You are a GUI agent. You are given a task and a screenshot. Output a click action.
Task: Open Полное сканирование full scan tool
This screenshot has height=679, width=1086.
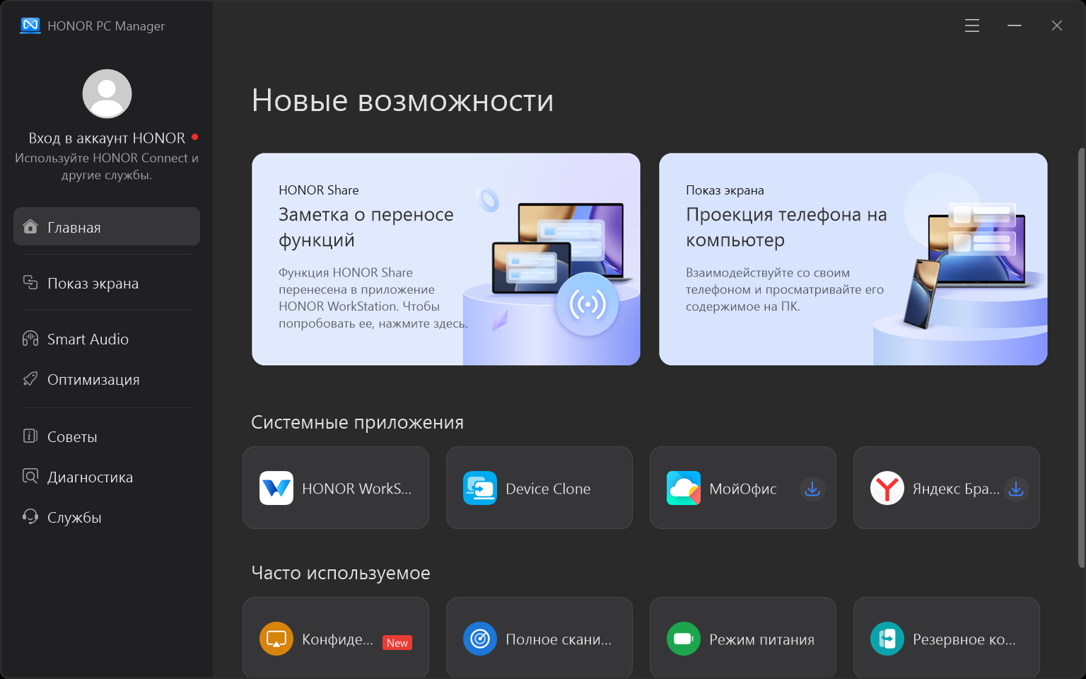tap(539, 639)
